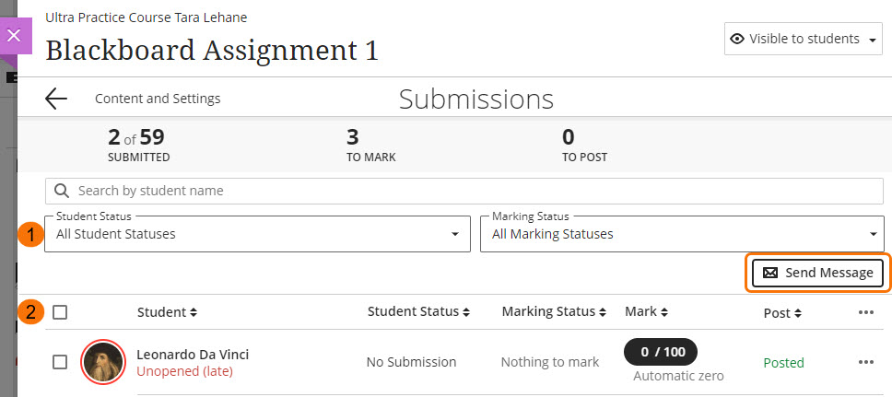Click the eye icon beside Visible to students

[737, 39]
